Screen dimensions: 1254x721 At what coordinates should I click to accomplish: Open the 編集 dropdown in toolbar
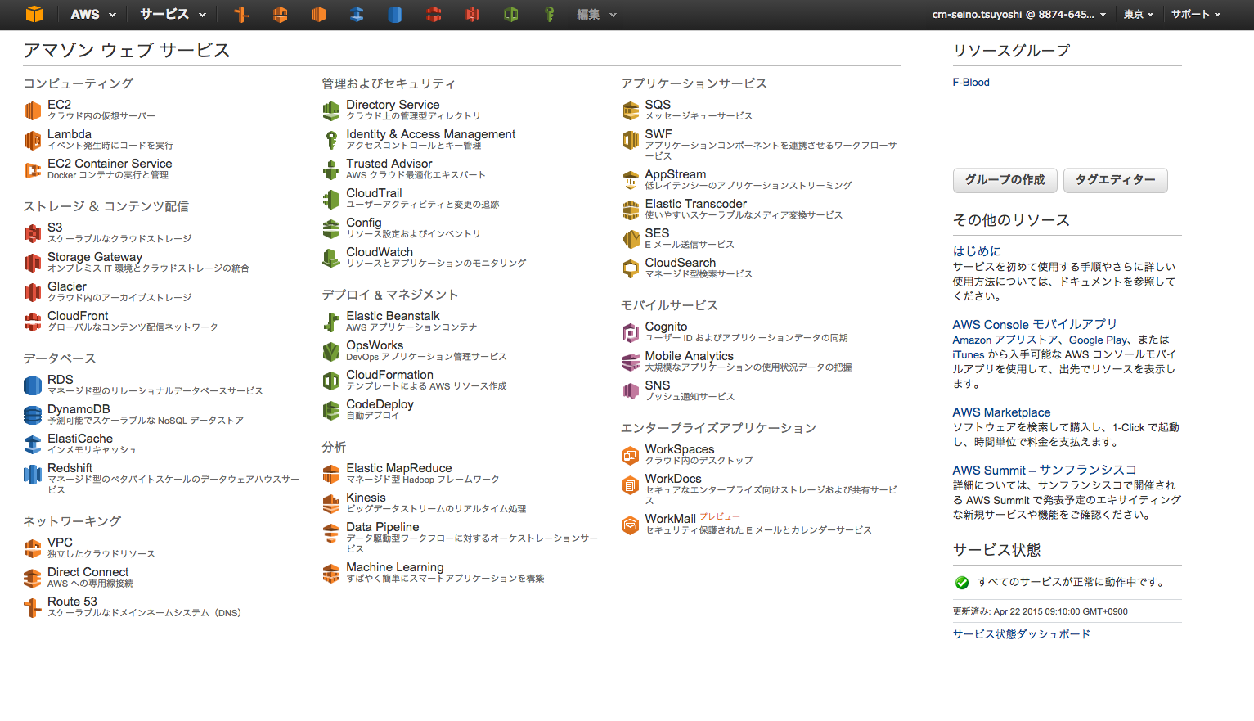tap(596, 14)
